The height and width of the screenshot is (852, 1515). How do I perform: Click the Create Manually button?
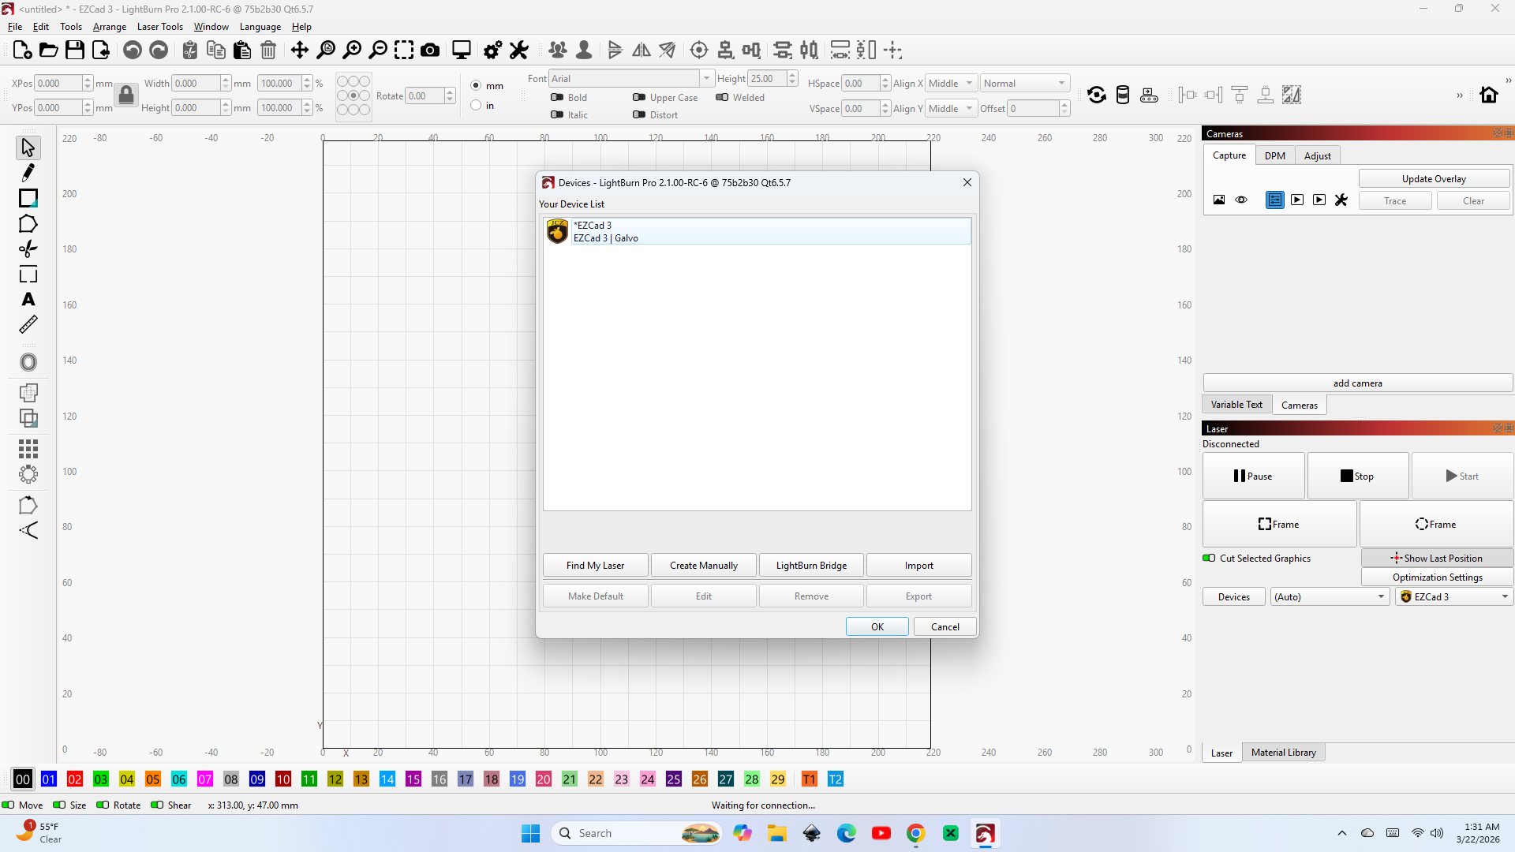(703, 566)
